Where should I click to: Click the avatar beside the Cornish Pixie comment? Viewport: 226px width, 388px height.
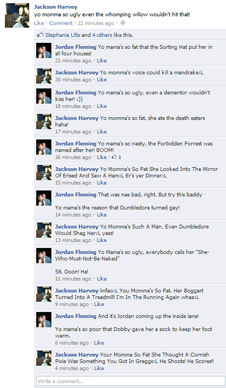44,358
